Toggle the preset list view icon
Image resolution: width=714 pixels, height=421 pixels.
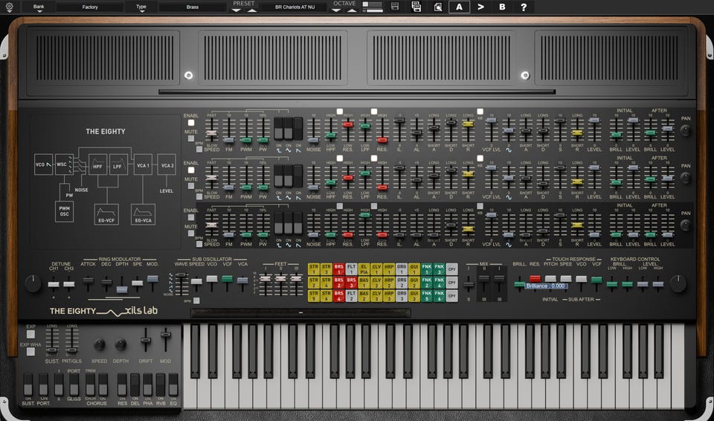coord(373,7)
